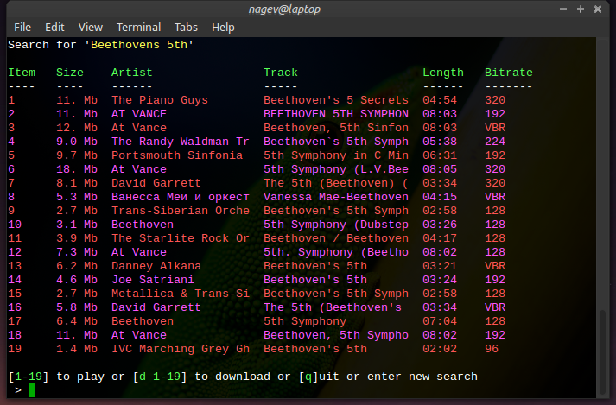Click the window title 'nagev@laptop'
Screen dimensions: 616x405
284,9
